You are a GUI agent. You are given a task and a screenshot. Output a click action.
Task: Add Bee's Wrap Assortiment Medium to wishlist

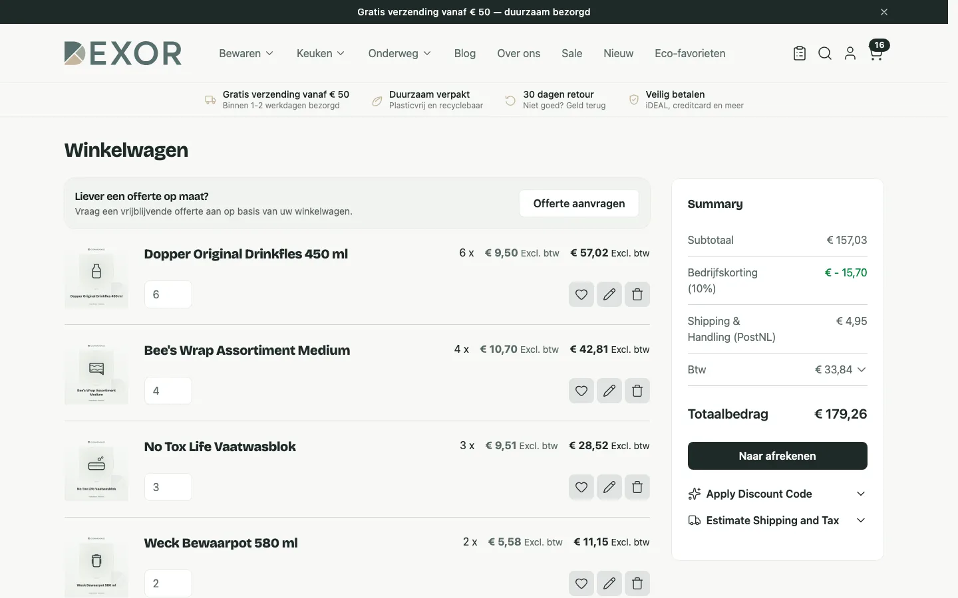click(x=581, y=391)
